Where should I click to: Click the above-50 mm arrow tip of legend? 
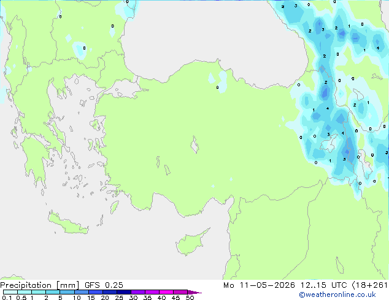click(x=194, y=292)
